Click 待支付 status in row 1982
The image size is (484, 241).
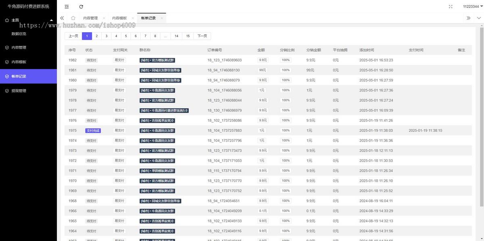[92, 60]
